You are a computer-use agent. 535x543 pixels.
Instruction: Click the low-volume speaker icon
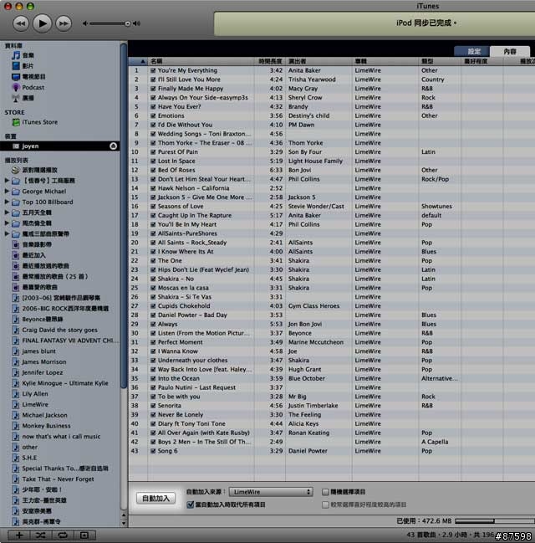[x=85, y=23]
